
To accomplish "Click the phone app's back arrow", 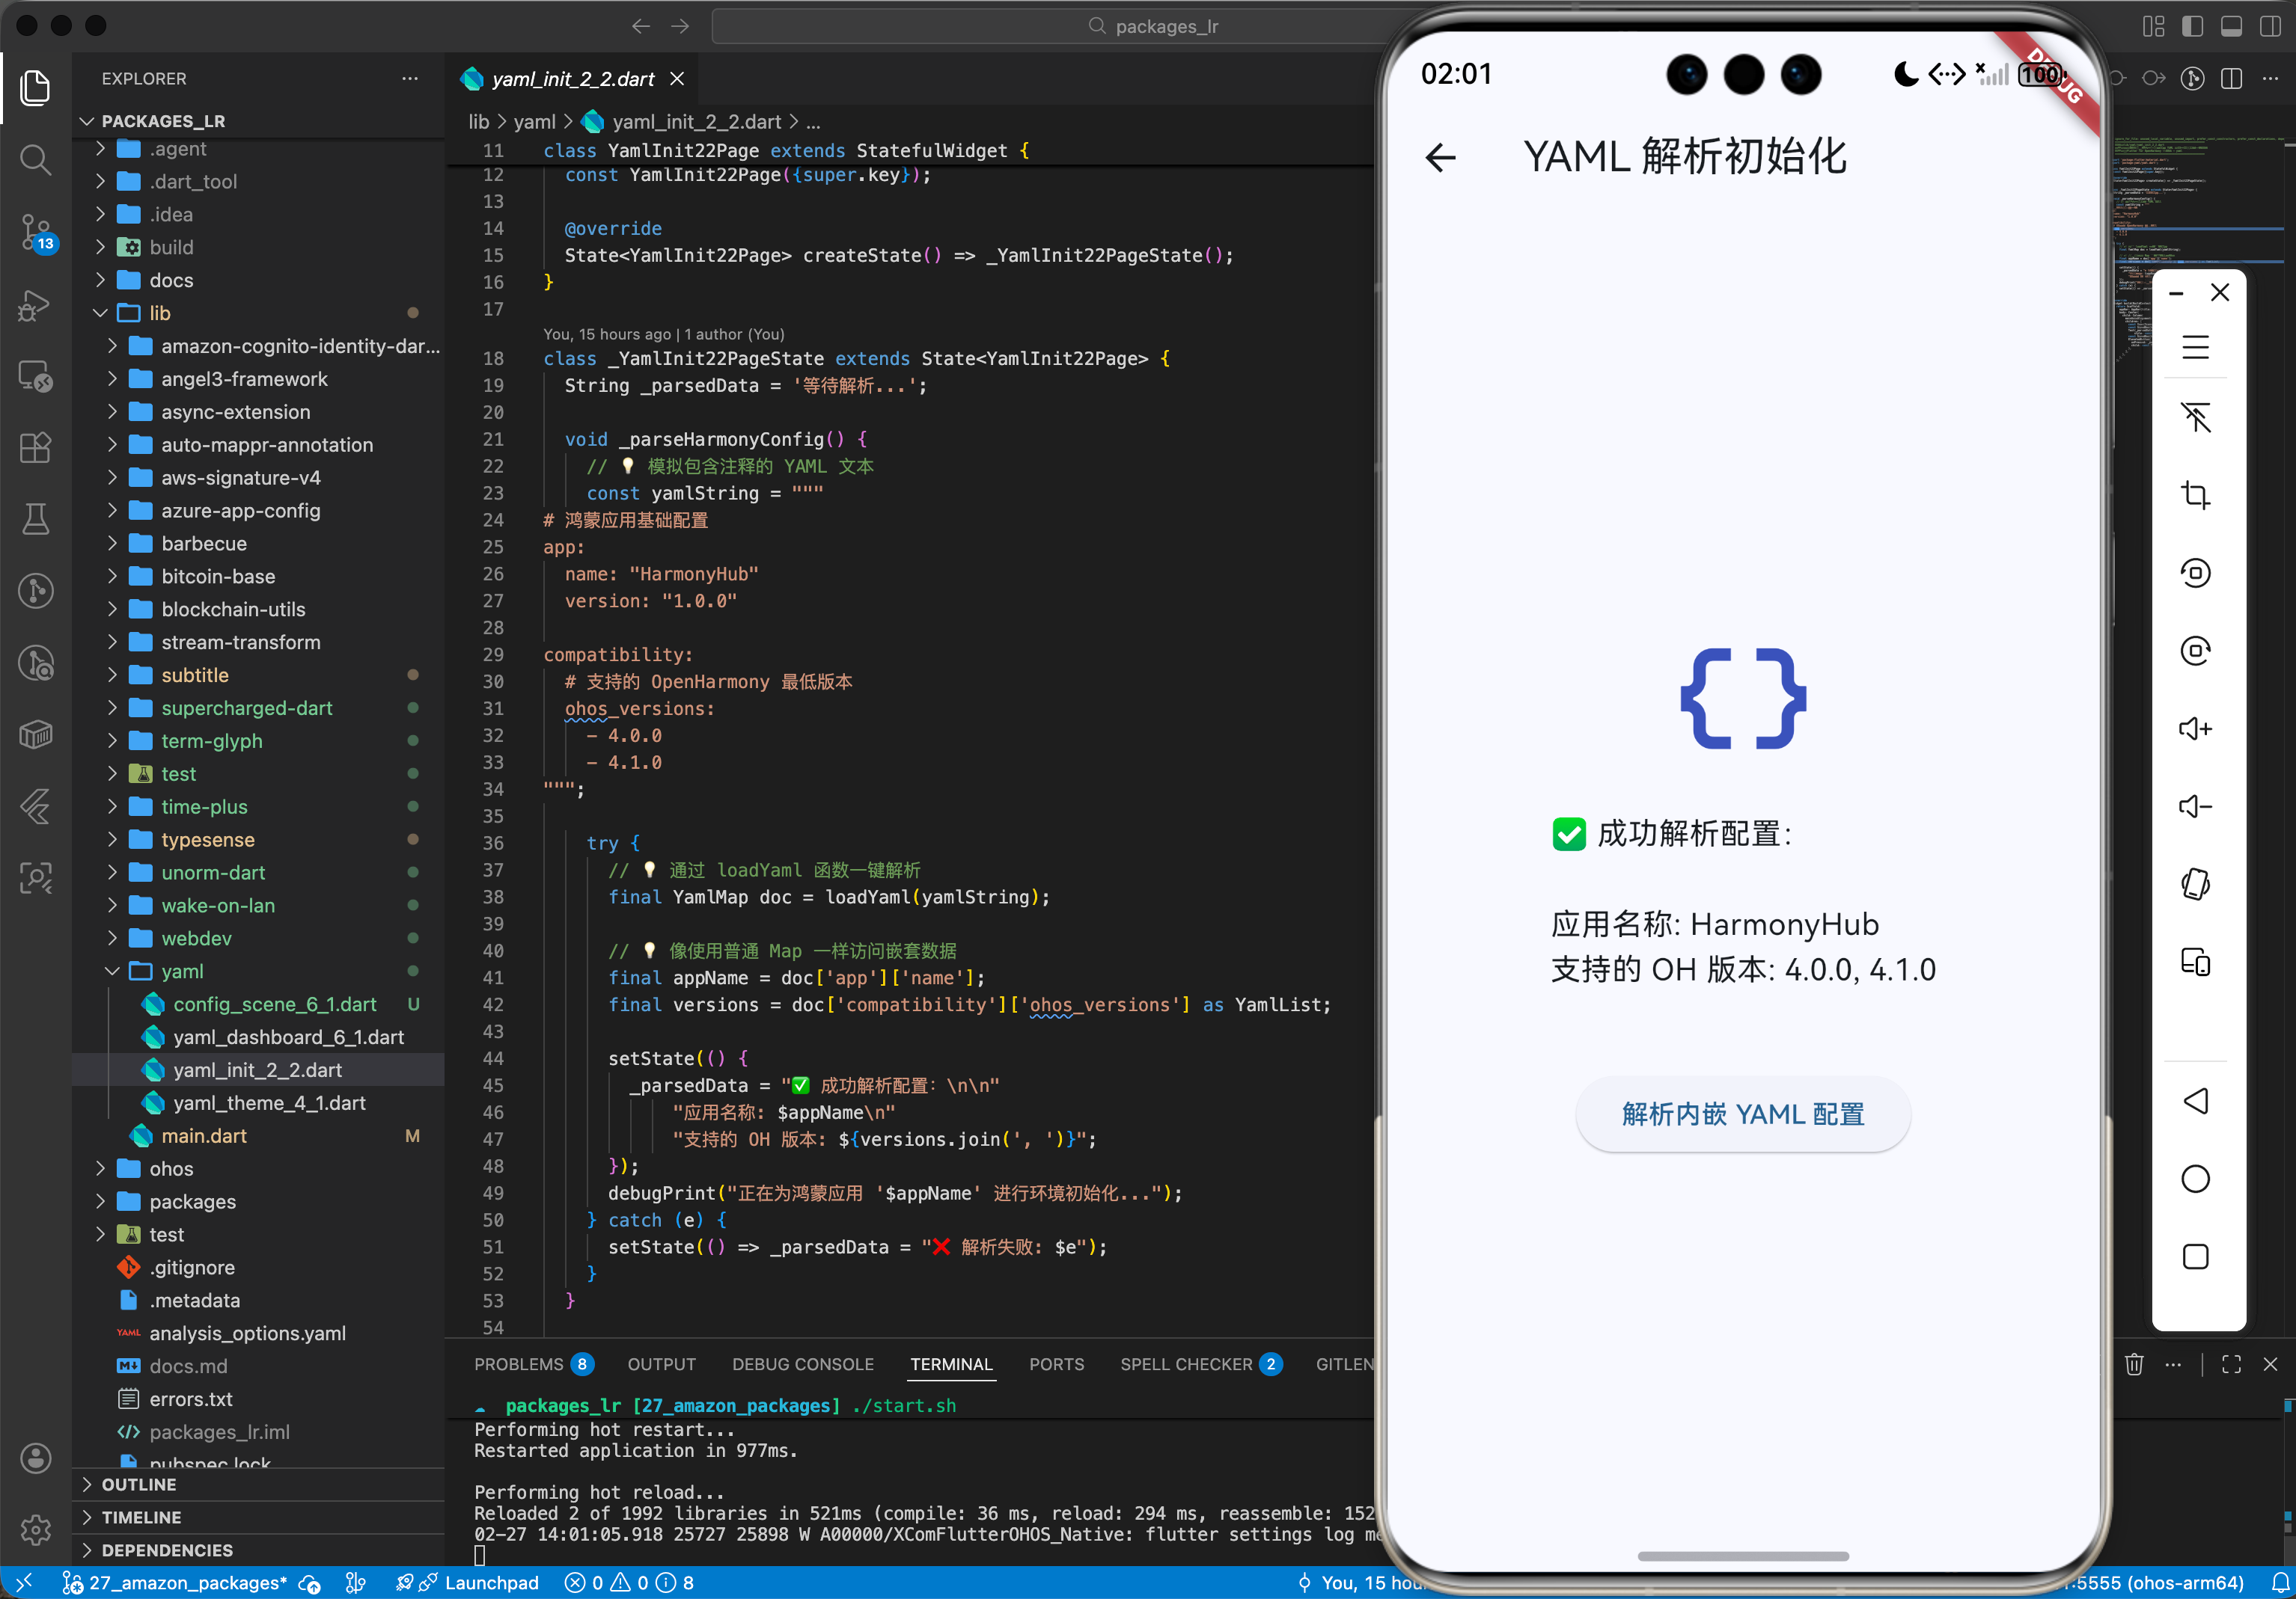I will tap(1440, 158).
